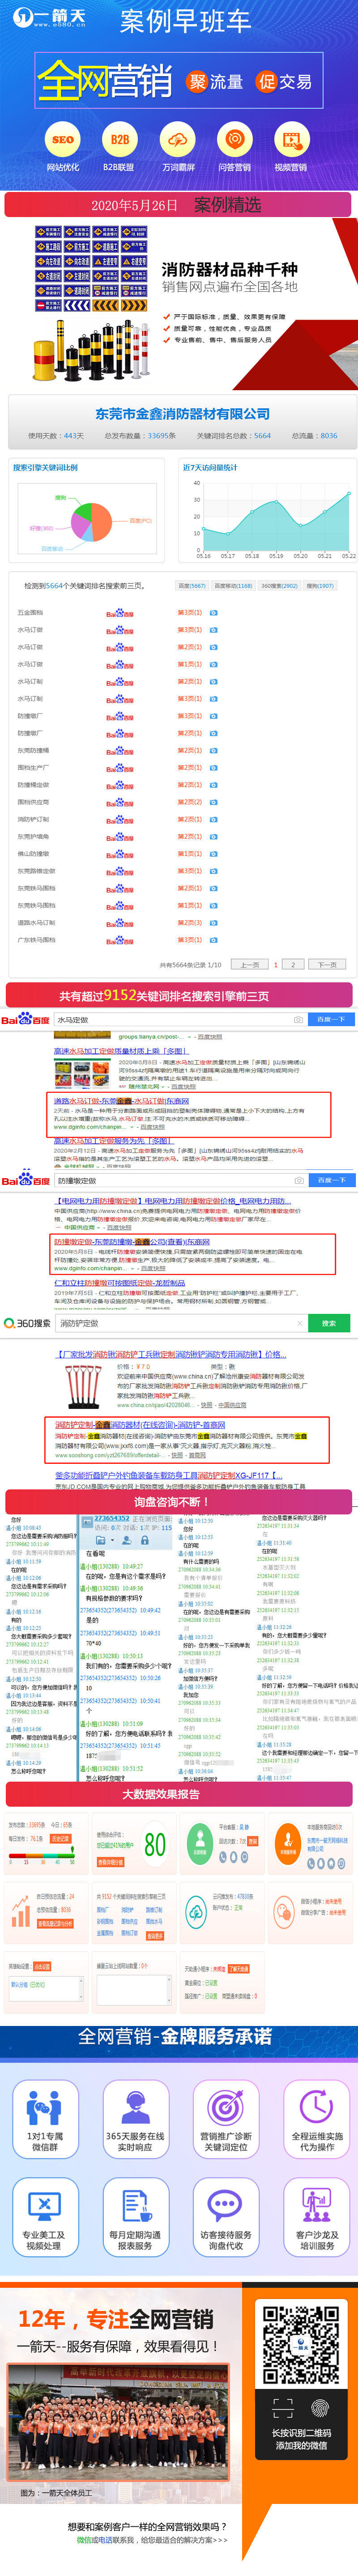
Task: Click the SEO 网站优化 icon
Action: (62, 140)
